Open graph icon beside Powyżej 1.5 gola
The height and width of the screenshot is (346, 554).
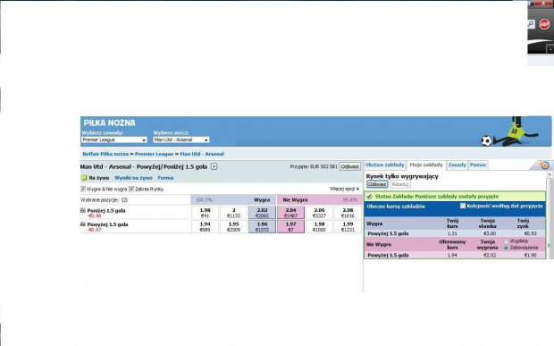click(83, 224)
